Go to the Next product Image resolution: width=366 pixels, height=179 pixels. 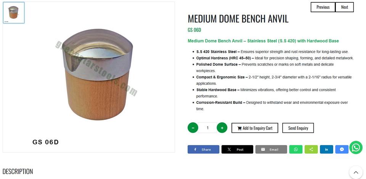(345, 7)
